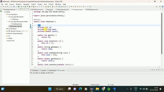Open Package Explorer view menu icon
Image resolution: width=164 pixels, height=92 pixels.
24,9
